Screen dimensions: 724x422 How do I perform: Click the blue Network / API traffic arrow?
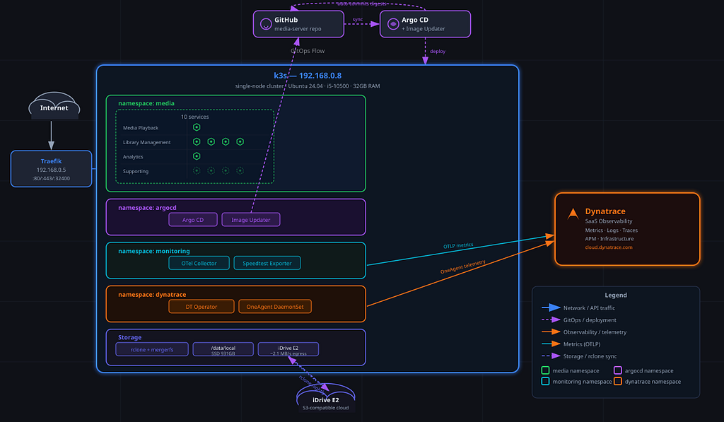(551, 307)
